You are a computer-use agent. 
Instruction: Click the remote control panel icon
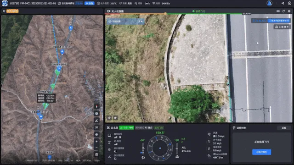[234, 128]
